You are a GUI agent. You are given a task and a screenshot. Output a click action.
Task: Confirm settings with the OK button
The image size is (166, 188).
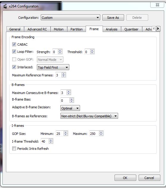coord(125,178)
